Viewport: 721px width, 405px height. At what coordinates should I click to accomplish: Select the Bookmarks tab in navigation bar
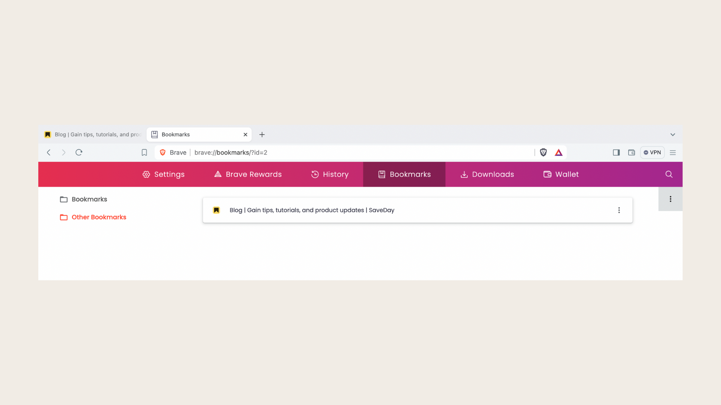pos(404,174)
